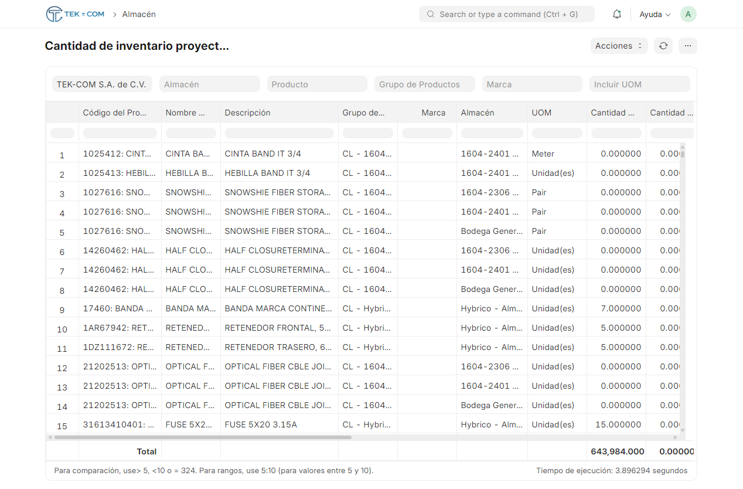Select row 9 BANDA MARCA CONTINE description cell
This screenshot has width=743, height=489.
279,308
